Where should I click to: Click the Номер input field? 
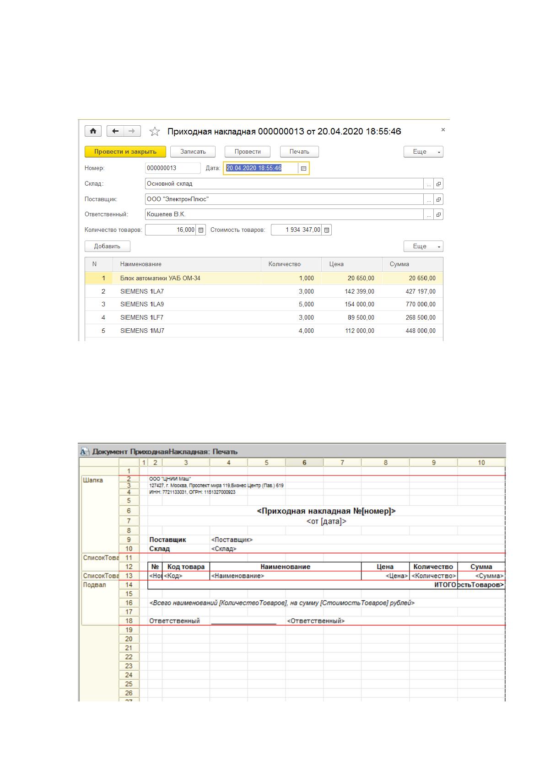[173, 168]
